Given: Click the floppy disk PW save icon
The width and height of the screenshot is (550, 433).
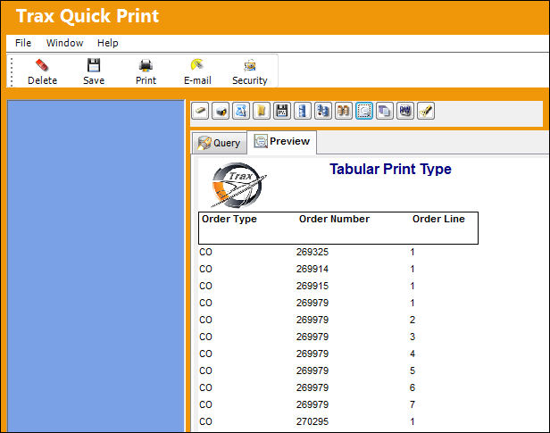Looking at the screenshot, I should [282, 111].
